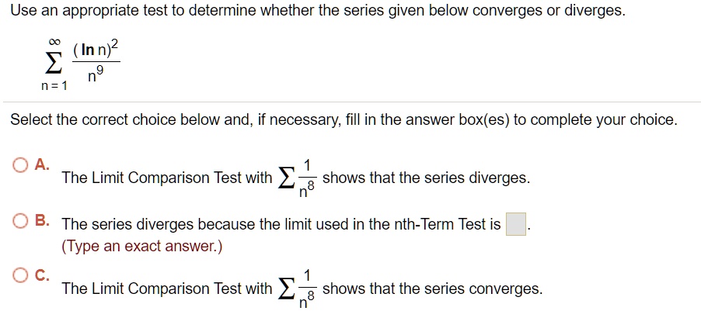Click the sigma symbol in choice C
The width and height of the screenshot is (701, 311).
tap(286, 289)
